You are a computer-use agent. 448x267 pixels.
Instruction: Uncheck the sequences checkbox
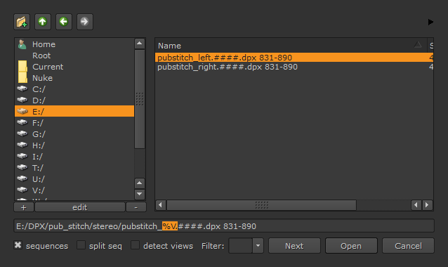click(18, 245)
